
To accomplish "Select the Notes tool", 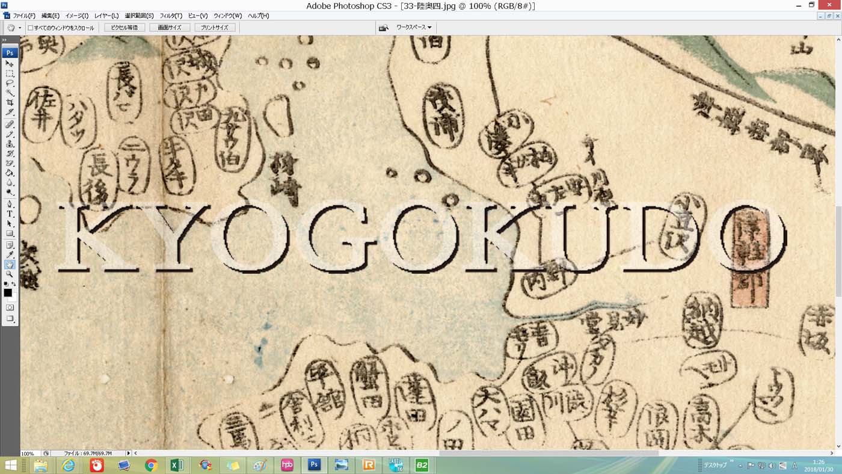I will coord(10,245).
